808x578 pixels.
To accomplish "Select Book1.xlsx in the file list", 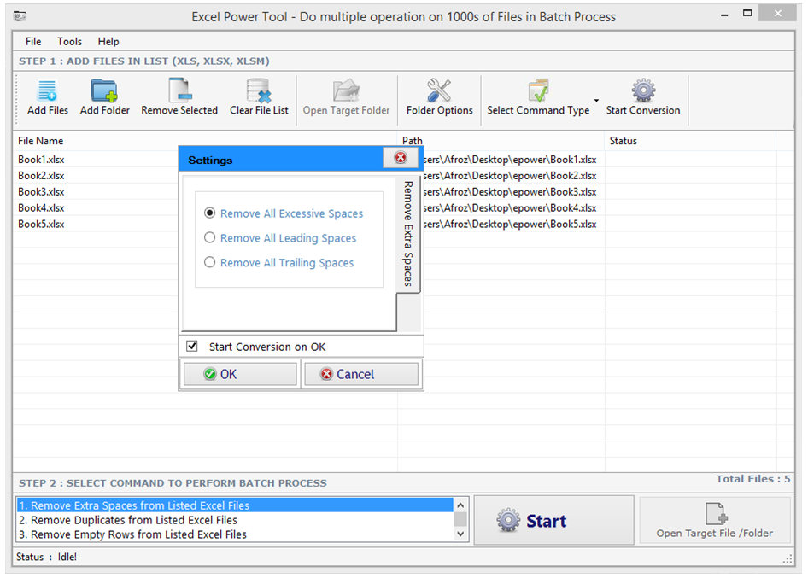I will pyautogui.click(x=41, y=160).
